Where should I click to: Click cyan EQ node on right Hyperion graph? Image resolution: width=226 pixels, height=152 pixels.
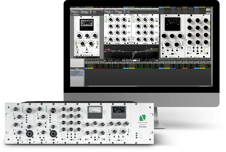click(141, 51)
